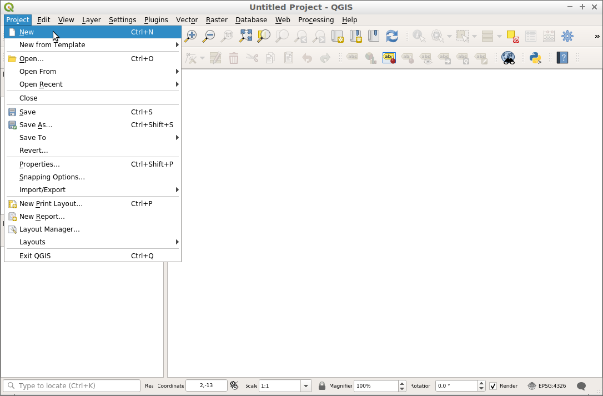Open the Database menu
This screenshot has width=603, height=396.
point(251,19)
